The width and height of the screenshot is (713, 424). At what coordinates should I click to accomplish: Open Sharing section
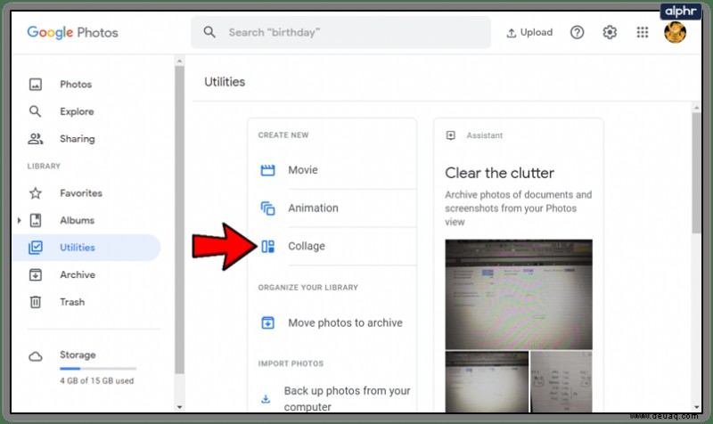point(78,139)
